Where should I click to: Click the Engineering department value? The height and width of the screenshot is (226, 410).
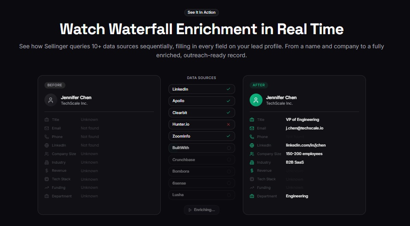[297, 196]
